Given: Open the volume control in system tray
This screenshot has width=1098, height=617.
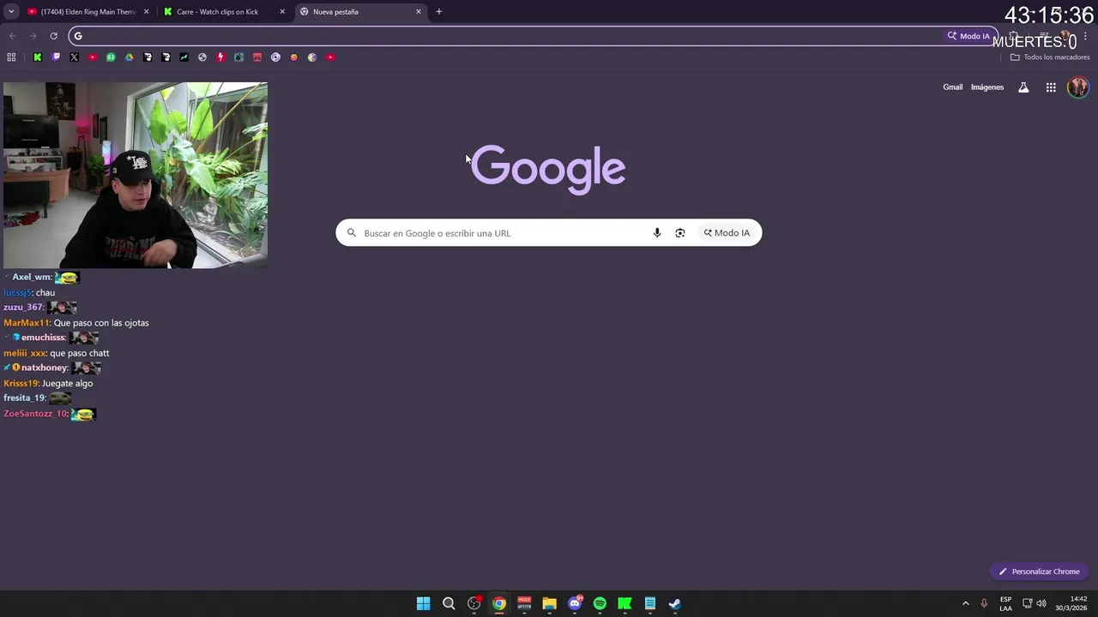Looking at the screenshot, I should tap(1041, 603).
